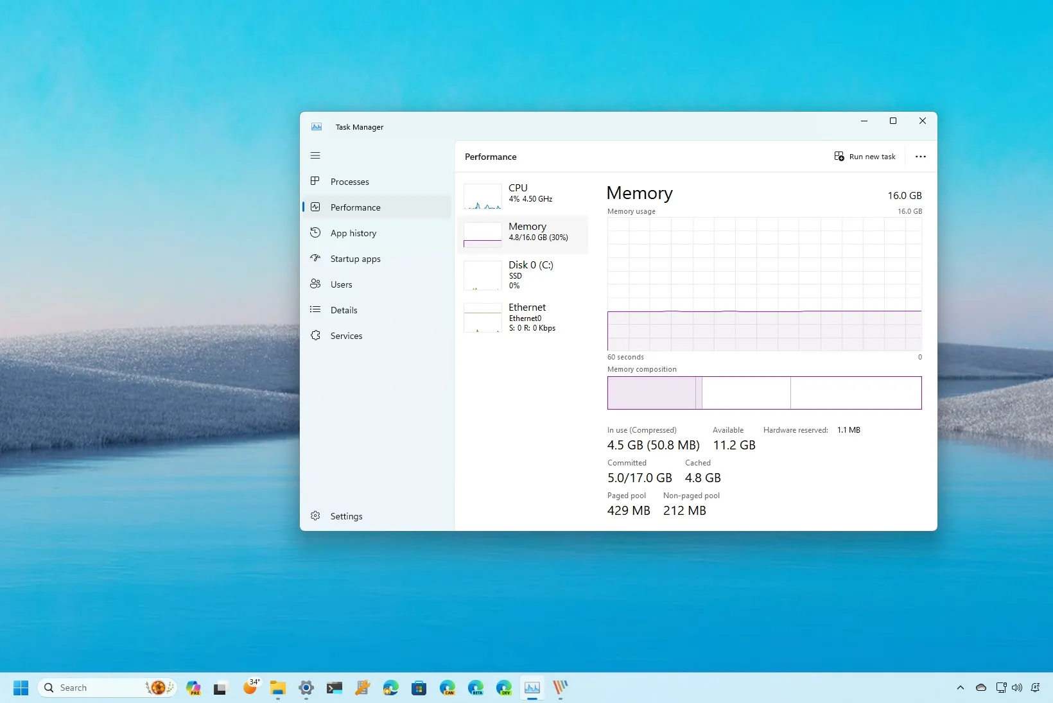Open Startup apps page

click(377, 259)
